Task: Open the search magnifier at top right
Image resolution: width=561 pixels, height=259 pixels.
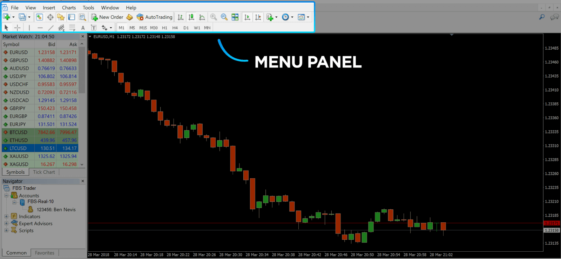Action: 542,17
